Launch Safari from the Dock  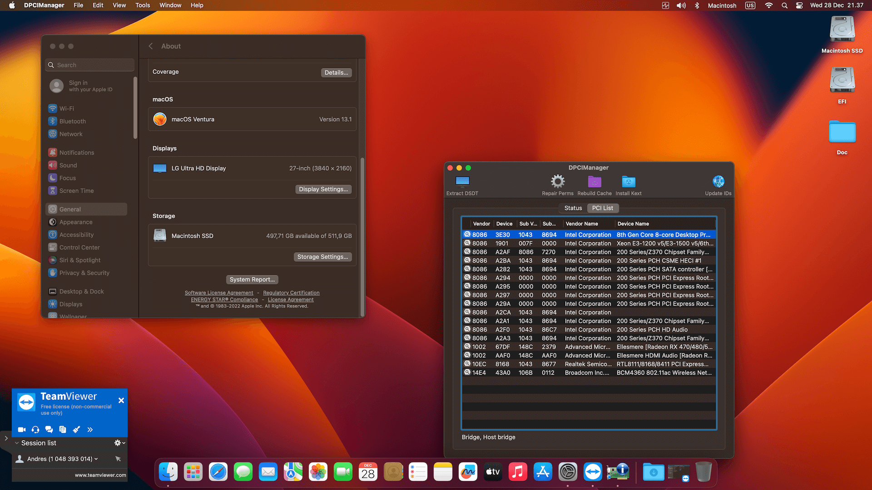(218, 472)
